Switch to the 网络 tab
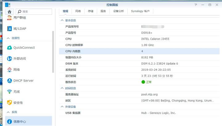The height and width of the screenshot is (126, 222). point(78,11)
